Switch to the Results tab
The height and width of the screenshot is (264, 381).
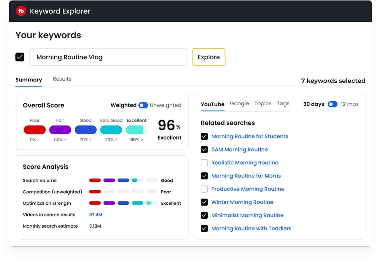coord(62,79)
